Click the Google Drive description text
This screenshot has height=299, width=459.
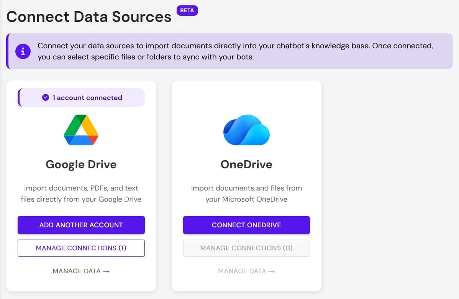pos(81,194)
